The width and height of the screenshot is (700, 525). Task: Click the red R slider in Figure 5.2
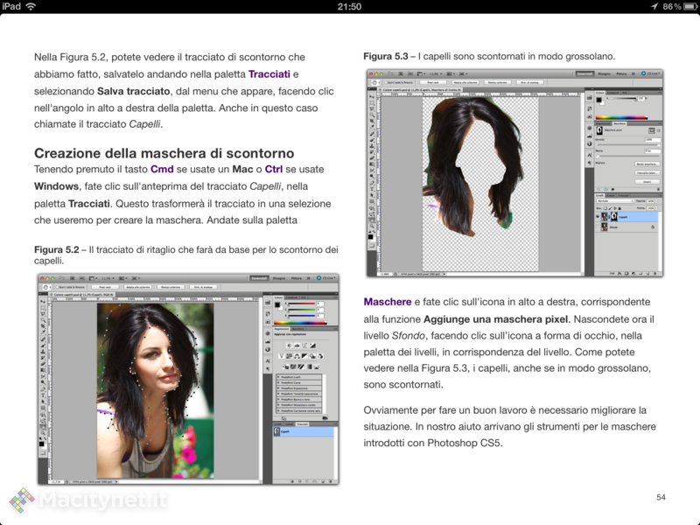(302, 304)
